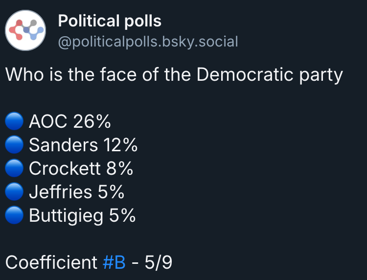Click the 5/9 date text
367x280 pixels.
(x=159, y=262)
